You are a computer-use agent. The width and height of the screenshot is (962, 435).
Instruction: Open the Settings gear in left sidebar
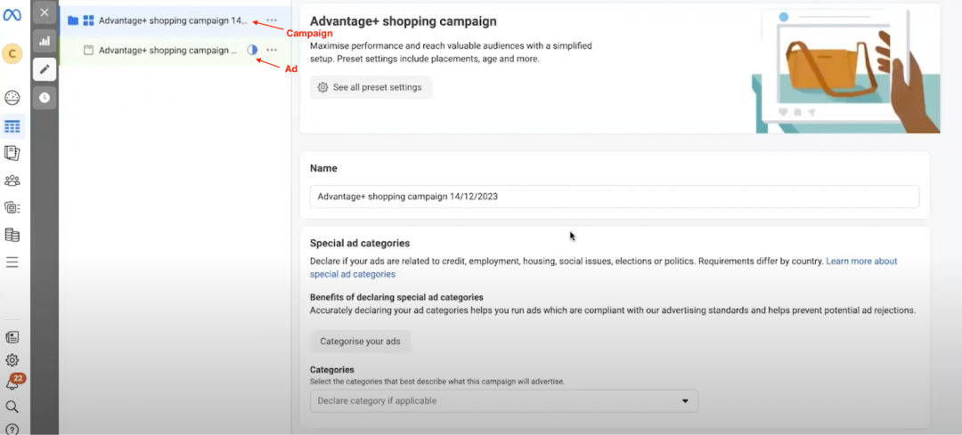pos(12,360)
